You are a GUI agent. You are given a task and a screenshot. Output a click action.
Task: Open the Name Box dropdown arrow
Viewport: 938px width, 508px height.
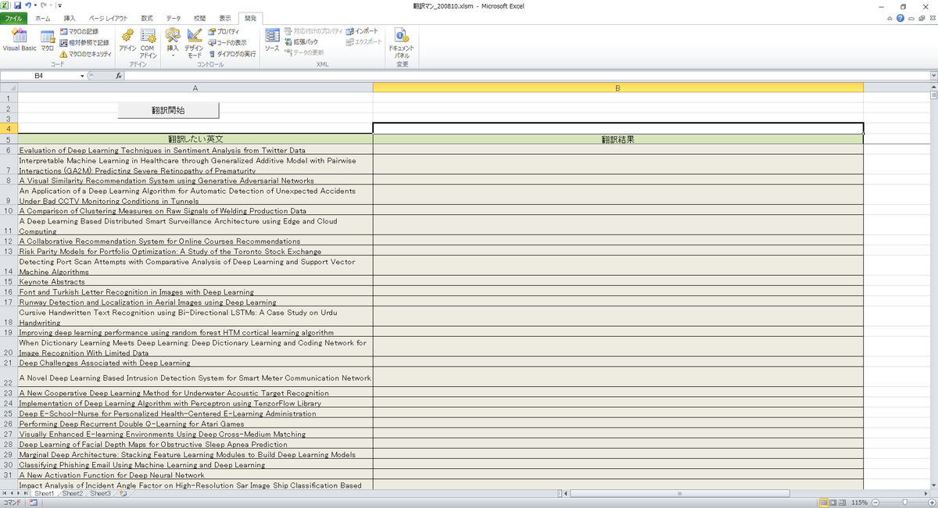[82, 76]
